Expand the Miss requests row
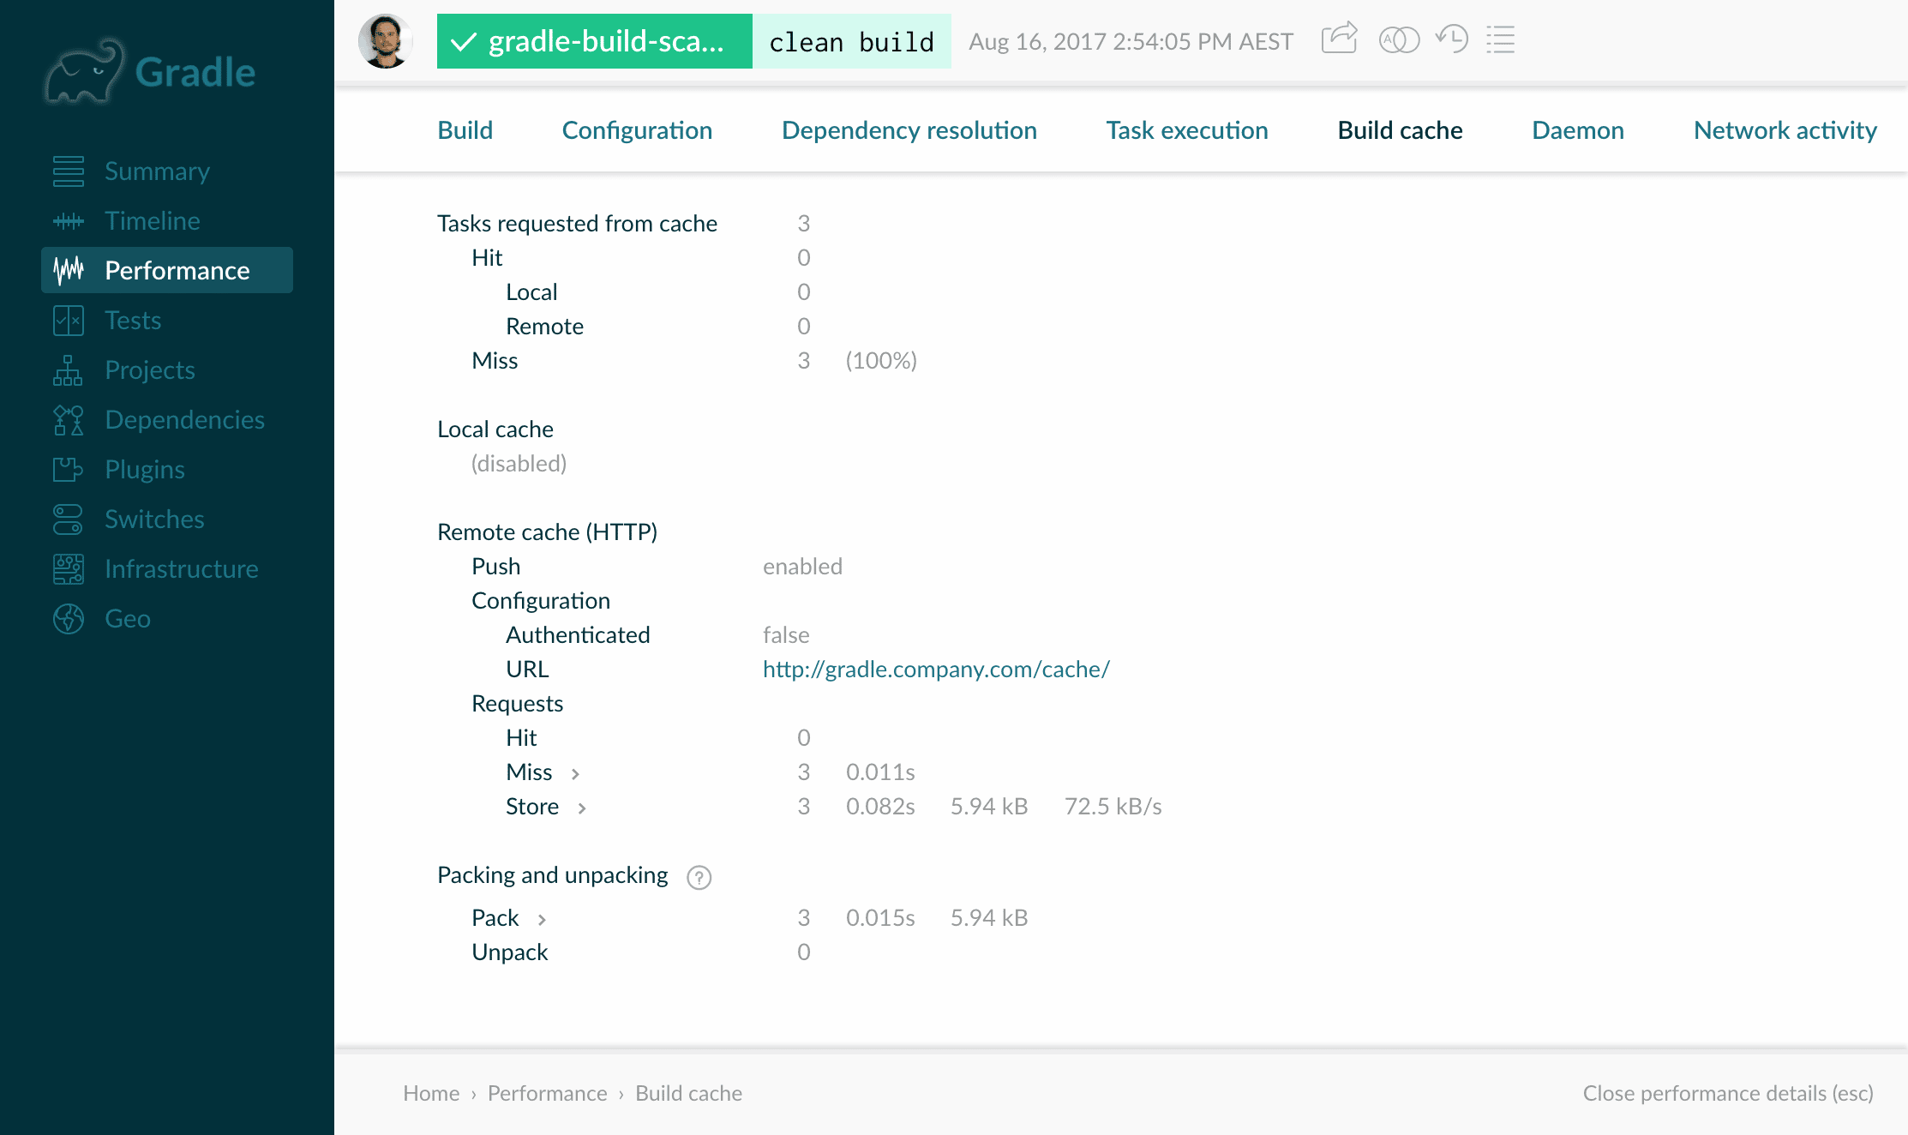The width and height of the screenshot is (1908, 1135). [576, 774]
